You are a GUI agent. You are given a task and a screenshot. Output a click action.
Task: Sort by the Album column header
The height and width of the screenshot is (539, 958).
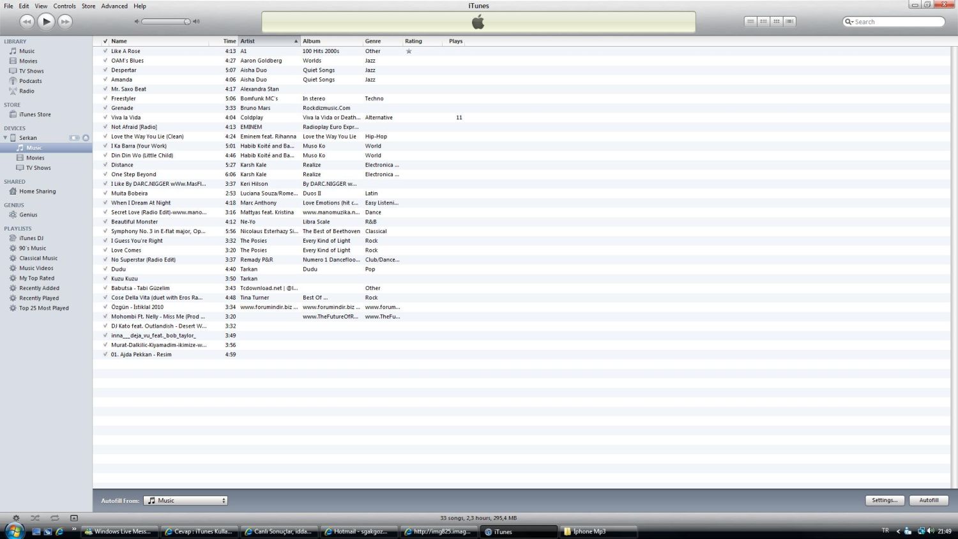(331, 41)
